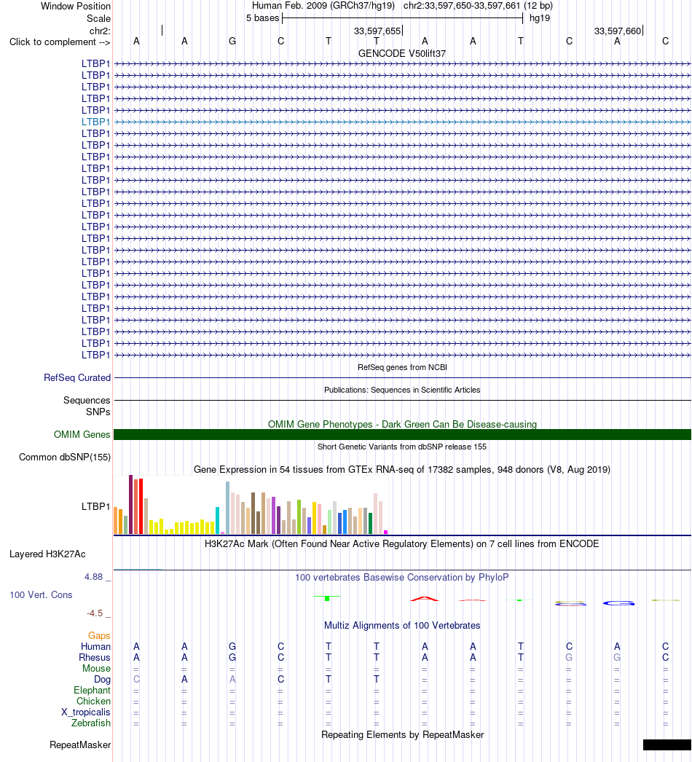This screenshot has height=762, width=692.
Task: Click the Human species label
Action: (x=95, y=646)
